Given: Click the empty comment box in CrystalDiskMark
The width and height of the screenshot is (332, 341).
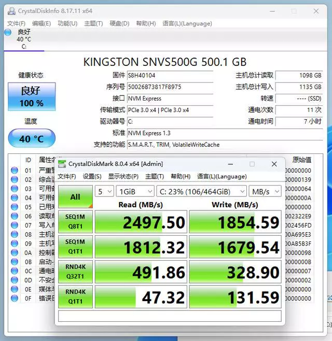Looking at the screenshot, I should (170, 316).
